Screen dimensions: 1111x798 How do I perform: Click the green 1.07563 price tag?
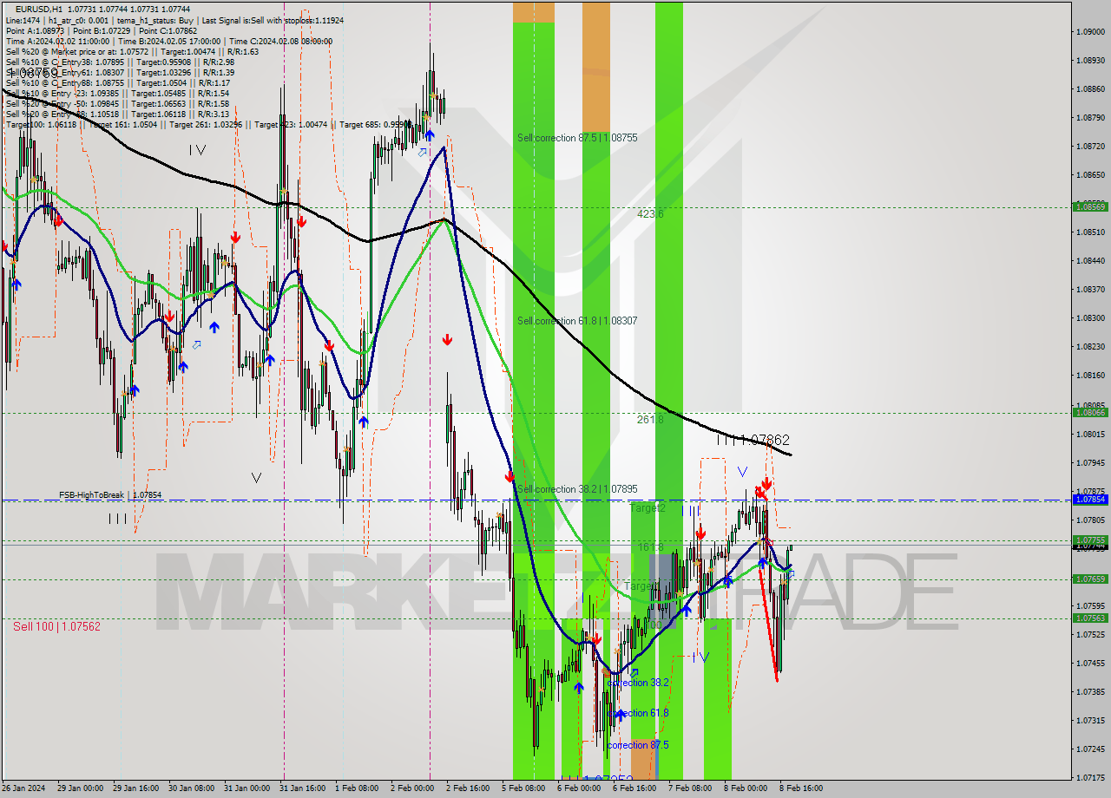point(1090,618)
